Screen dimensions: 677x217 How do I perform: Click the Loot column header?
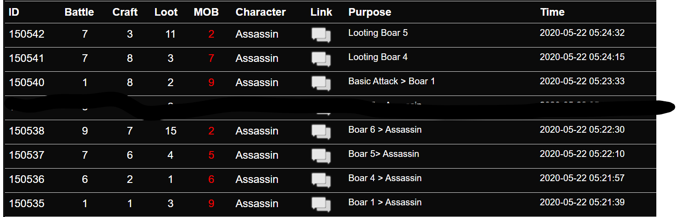(166, 12)
